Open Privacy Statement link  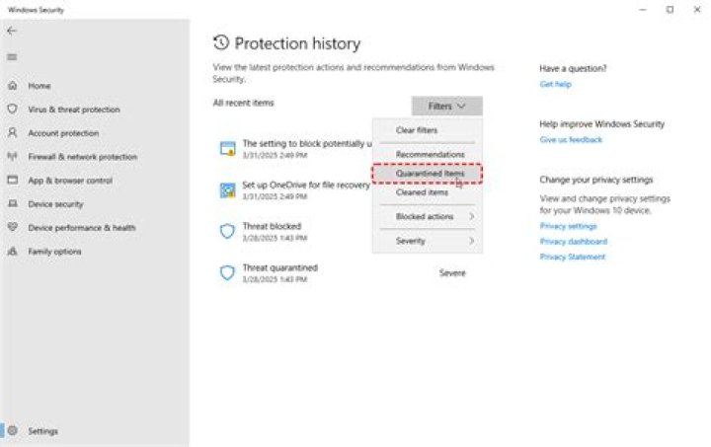click(572, 257)
